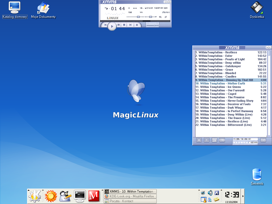Click the list button in playlist window
Viewport: 272px width, 204px height.
263,140
